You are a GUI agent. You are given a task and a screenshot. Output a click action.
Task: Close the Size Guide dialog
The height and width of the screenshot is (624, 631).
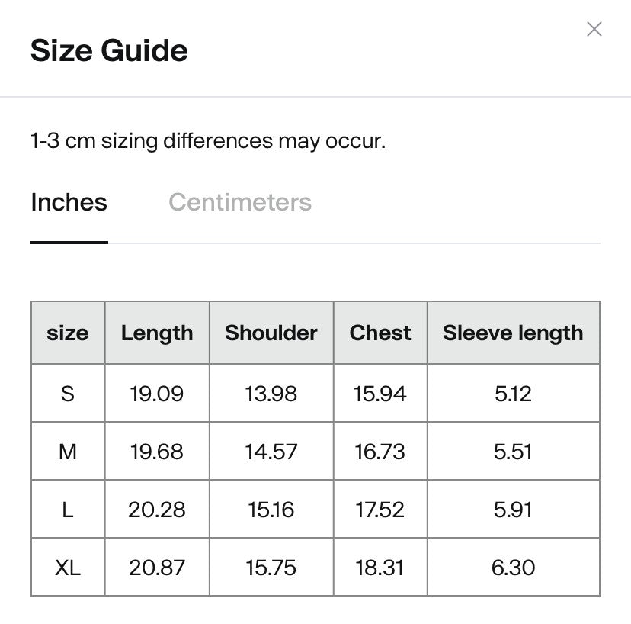click(x=594, y=30)
